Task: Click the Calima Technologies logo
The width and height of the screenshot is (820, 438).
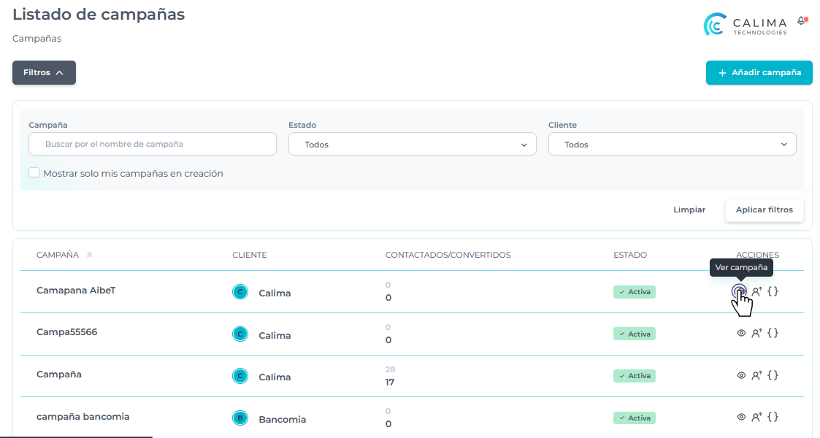Action: (746, 24)
